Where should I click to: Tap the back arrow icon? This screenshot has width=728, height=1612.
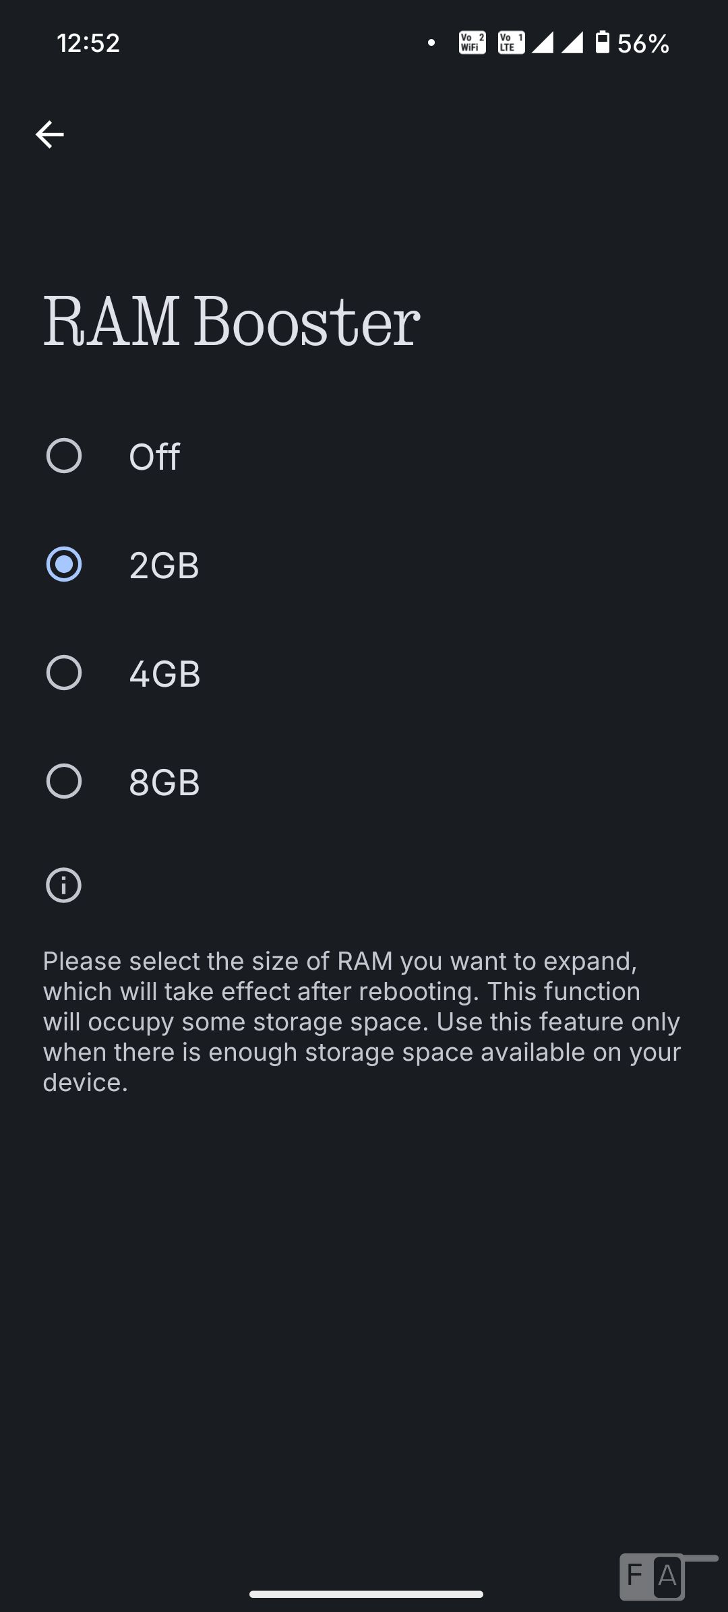click(x=50, y=135)
